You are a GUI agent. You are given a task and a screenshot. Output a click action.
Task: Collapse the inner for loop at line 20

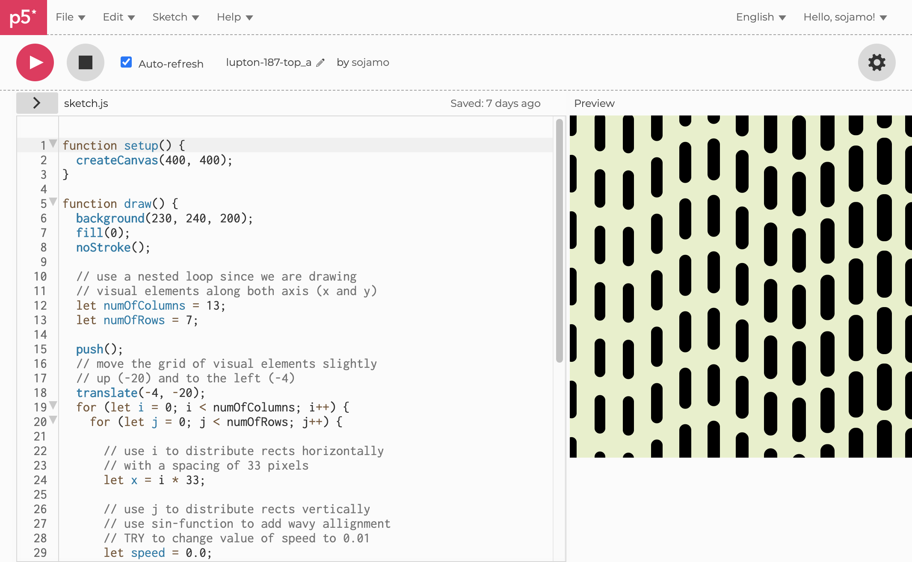[x=53, y=420]
